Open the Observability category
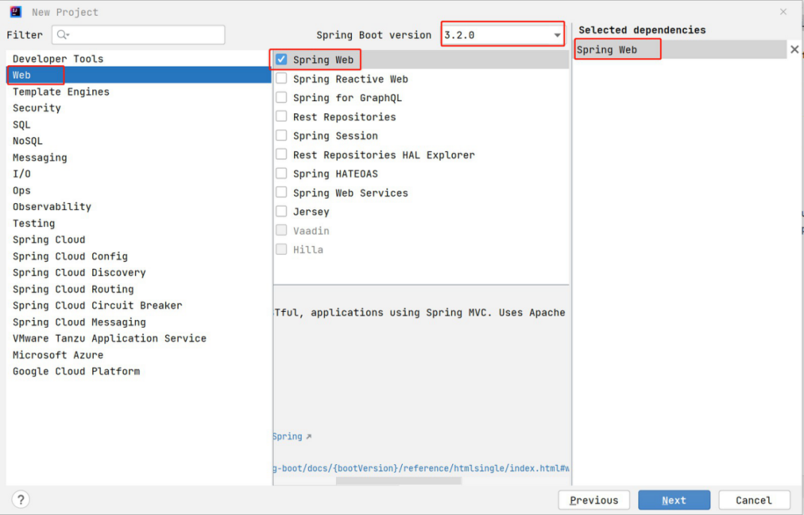Screen dimensions: 804x515 [x=139, y=206]
